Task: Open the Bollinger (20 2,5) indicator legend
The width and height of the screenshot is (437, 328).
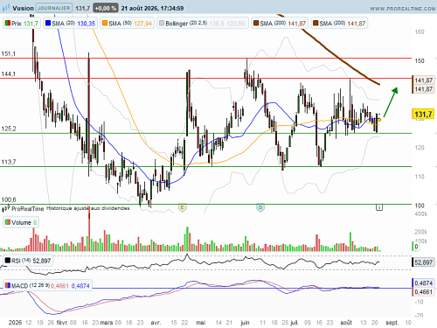Action: coord(203,24)
